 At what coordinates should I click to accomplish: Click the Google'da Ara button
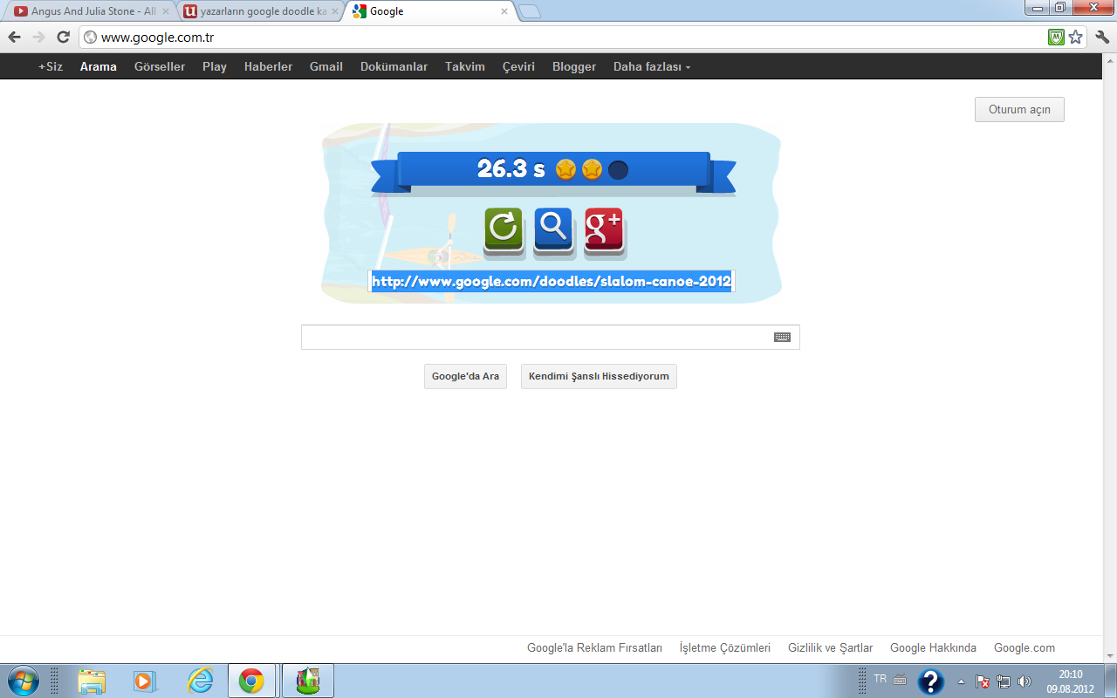click(x=465, y=376)
